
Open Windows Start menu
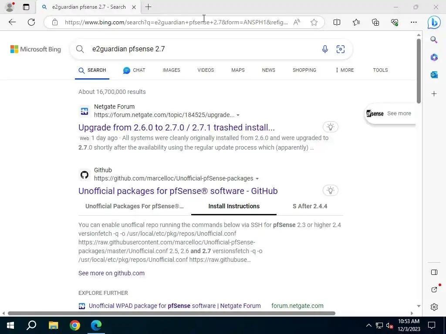pos(10,325)
